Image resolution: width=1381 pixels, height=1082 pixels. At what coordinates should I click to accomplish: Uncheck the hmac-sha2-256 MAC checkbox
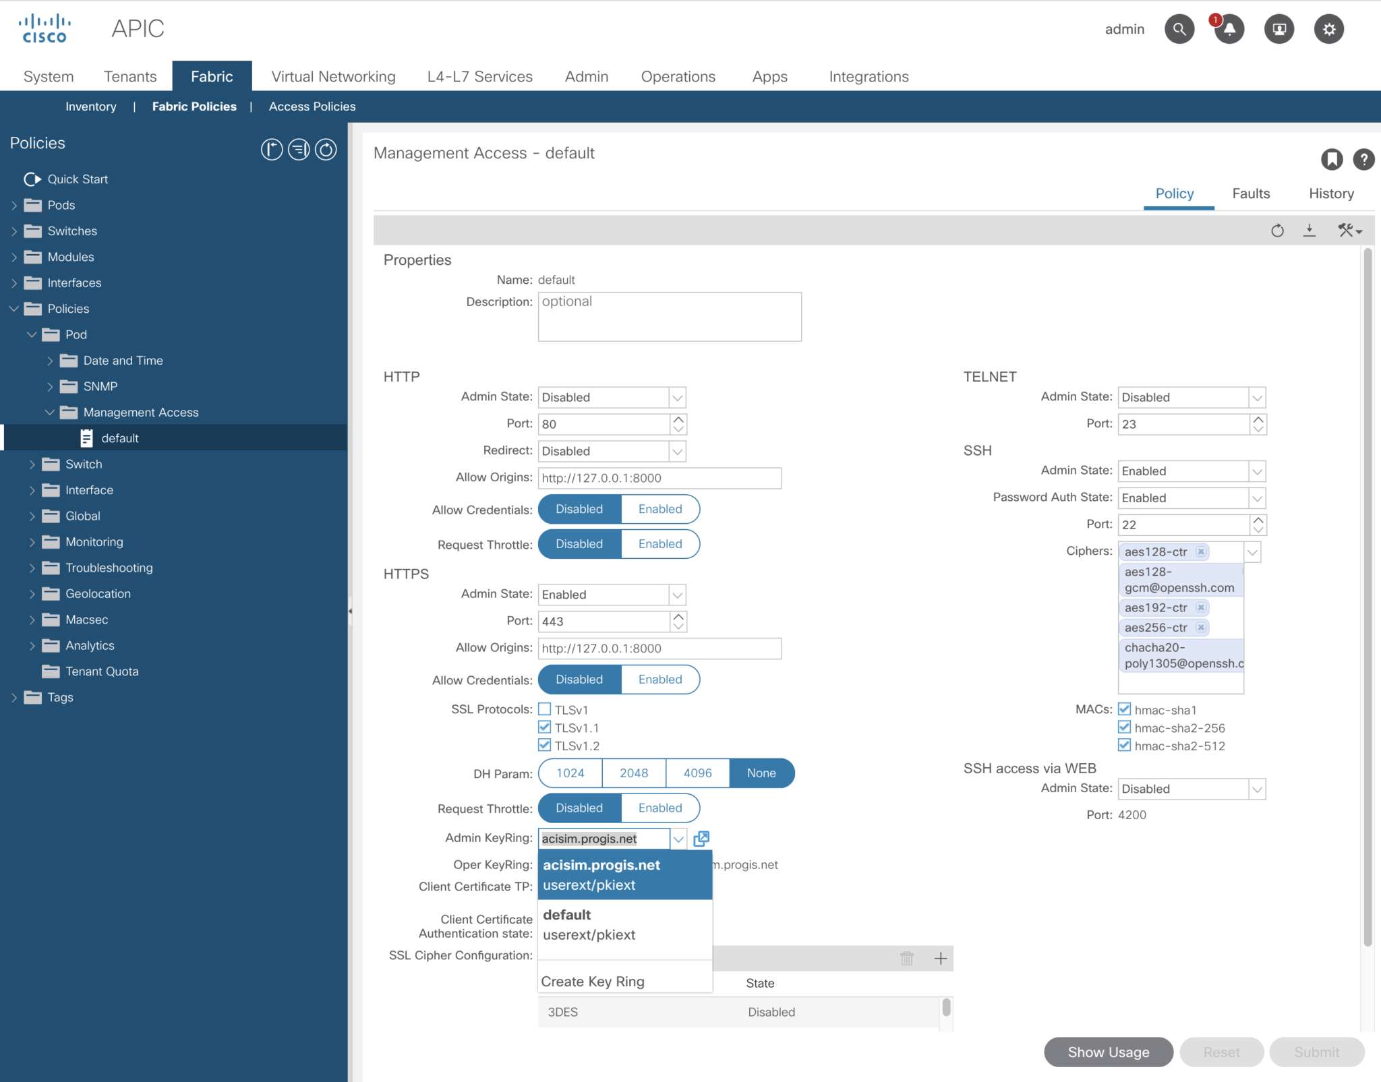(x=1124, y=727)
